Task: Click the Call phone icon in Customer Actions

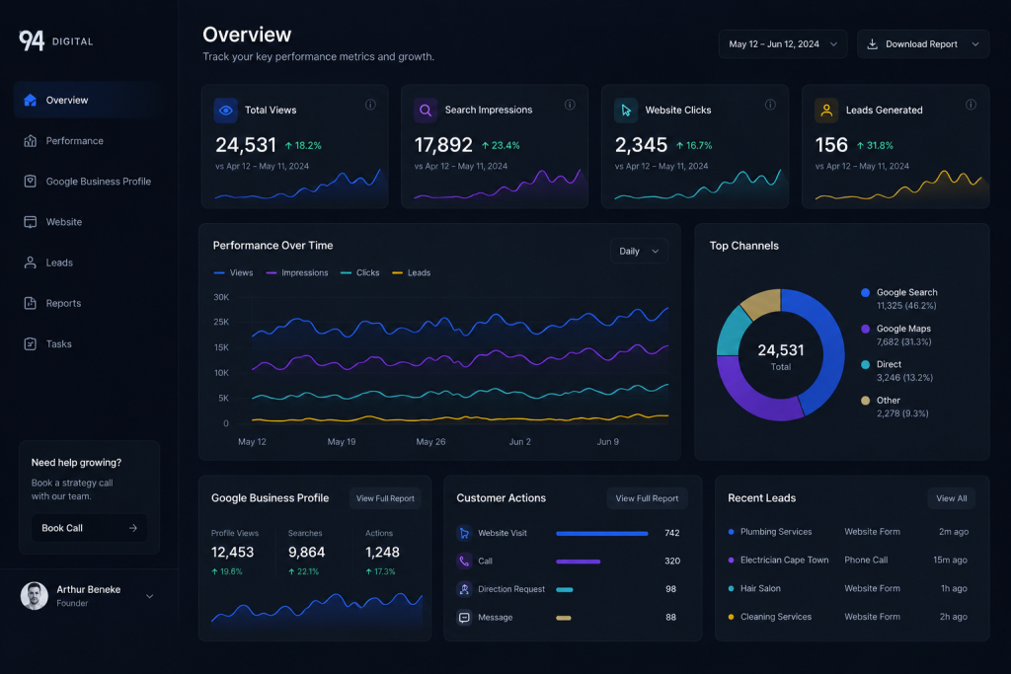Action: coord(464,561)
